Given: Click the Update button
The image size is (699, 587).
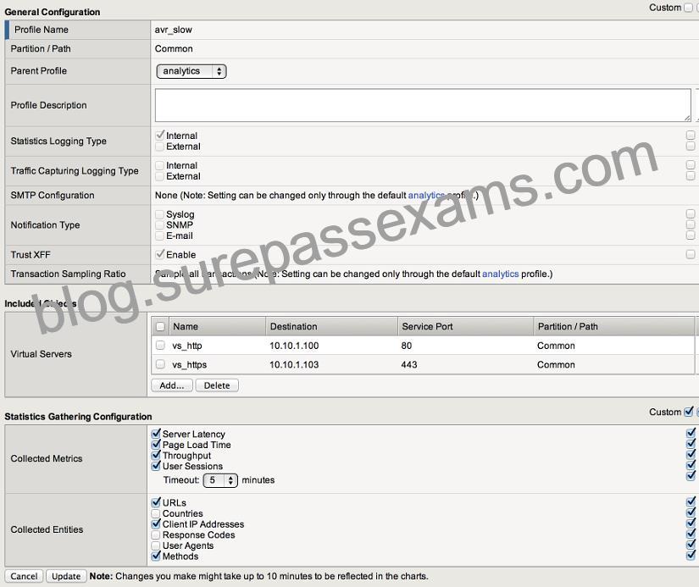Looking at the screenshot, I should click(x=66, y=576).
